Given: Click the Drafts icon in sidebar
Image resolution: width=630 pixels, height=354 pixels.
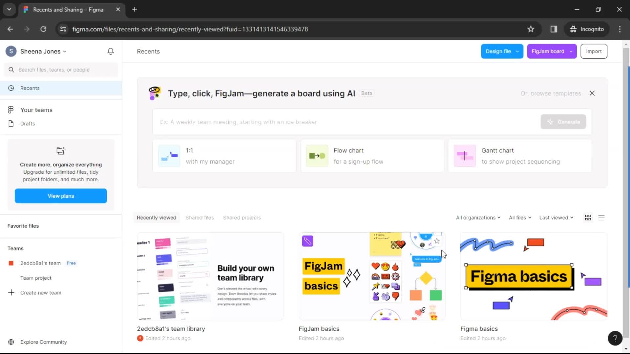Looking at the screenshot, I should tap(11, 123).
